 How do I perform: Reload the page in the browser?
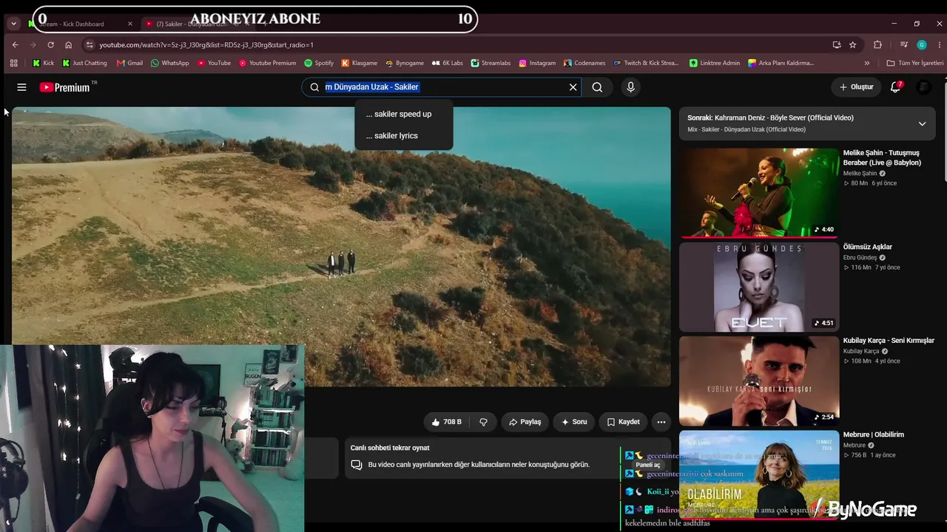pyautogui.click(x=50, y=45)
